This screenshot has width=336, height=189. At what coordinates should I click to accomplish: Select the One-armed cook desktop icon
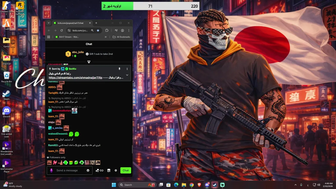pyautogui.click(x=7, y=131)
